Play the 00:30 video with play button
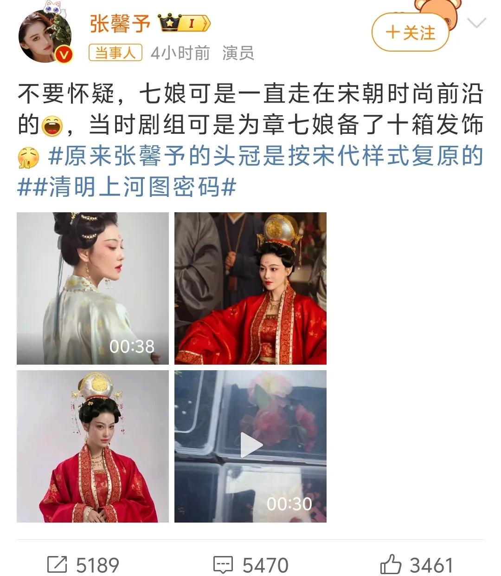This screenshot has width=501, height=576. coord(250,446)
